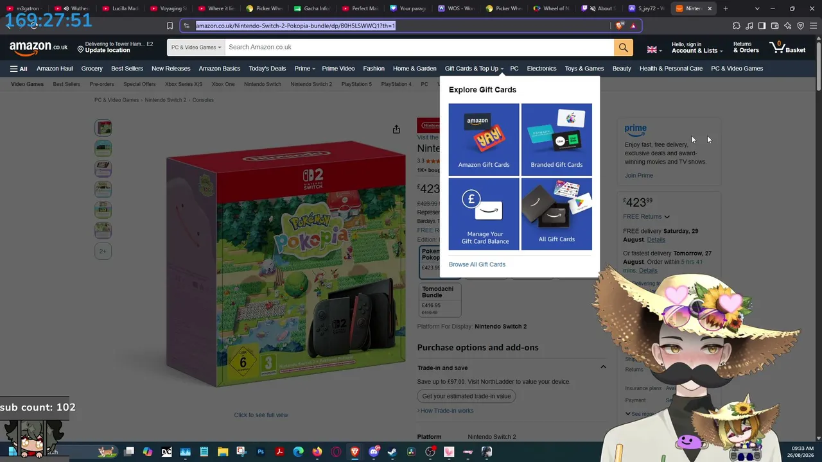
Task: Click Get your estimated trade-in value button
Action: [x=467, y=396]
